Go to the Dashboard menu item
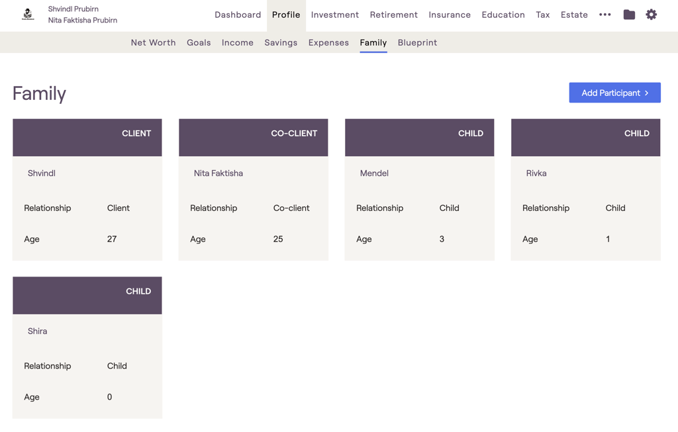The image size is (678, 432). tap(238, 15)
